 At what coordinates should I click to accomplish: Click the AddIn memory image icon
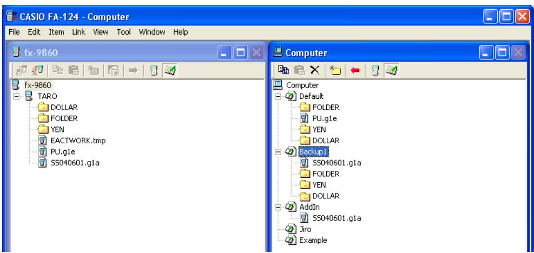pyautogui.click(x=291, y=207)
